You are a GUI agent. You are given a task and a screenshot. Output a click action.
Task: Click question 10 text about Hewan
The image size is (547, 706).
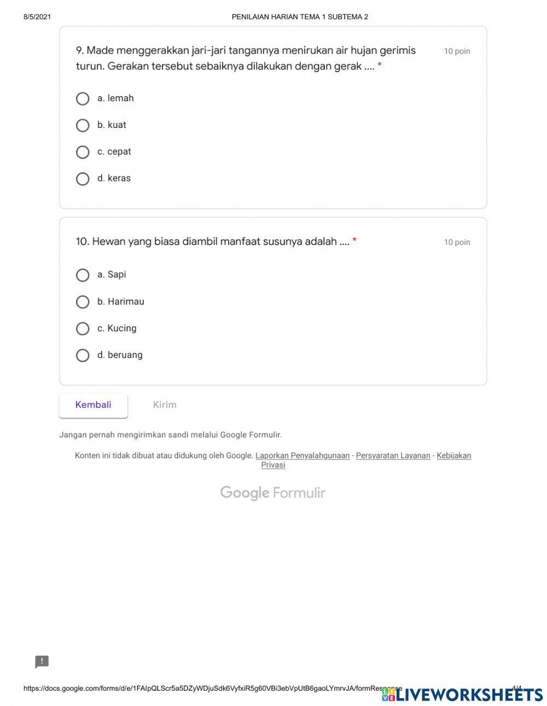click(x=212, y=242)
